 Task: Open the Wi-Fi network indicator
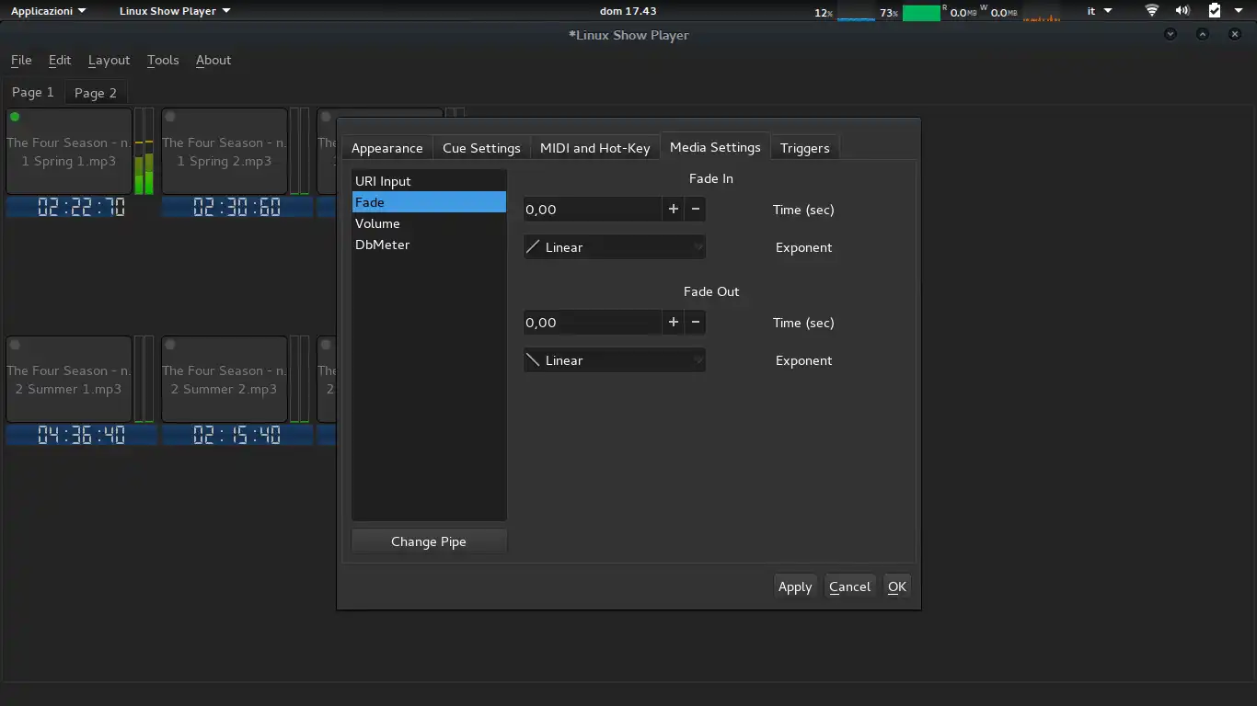1152,11
